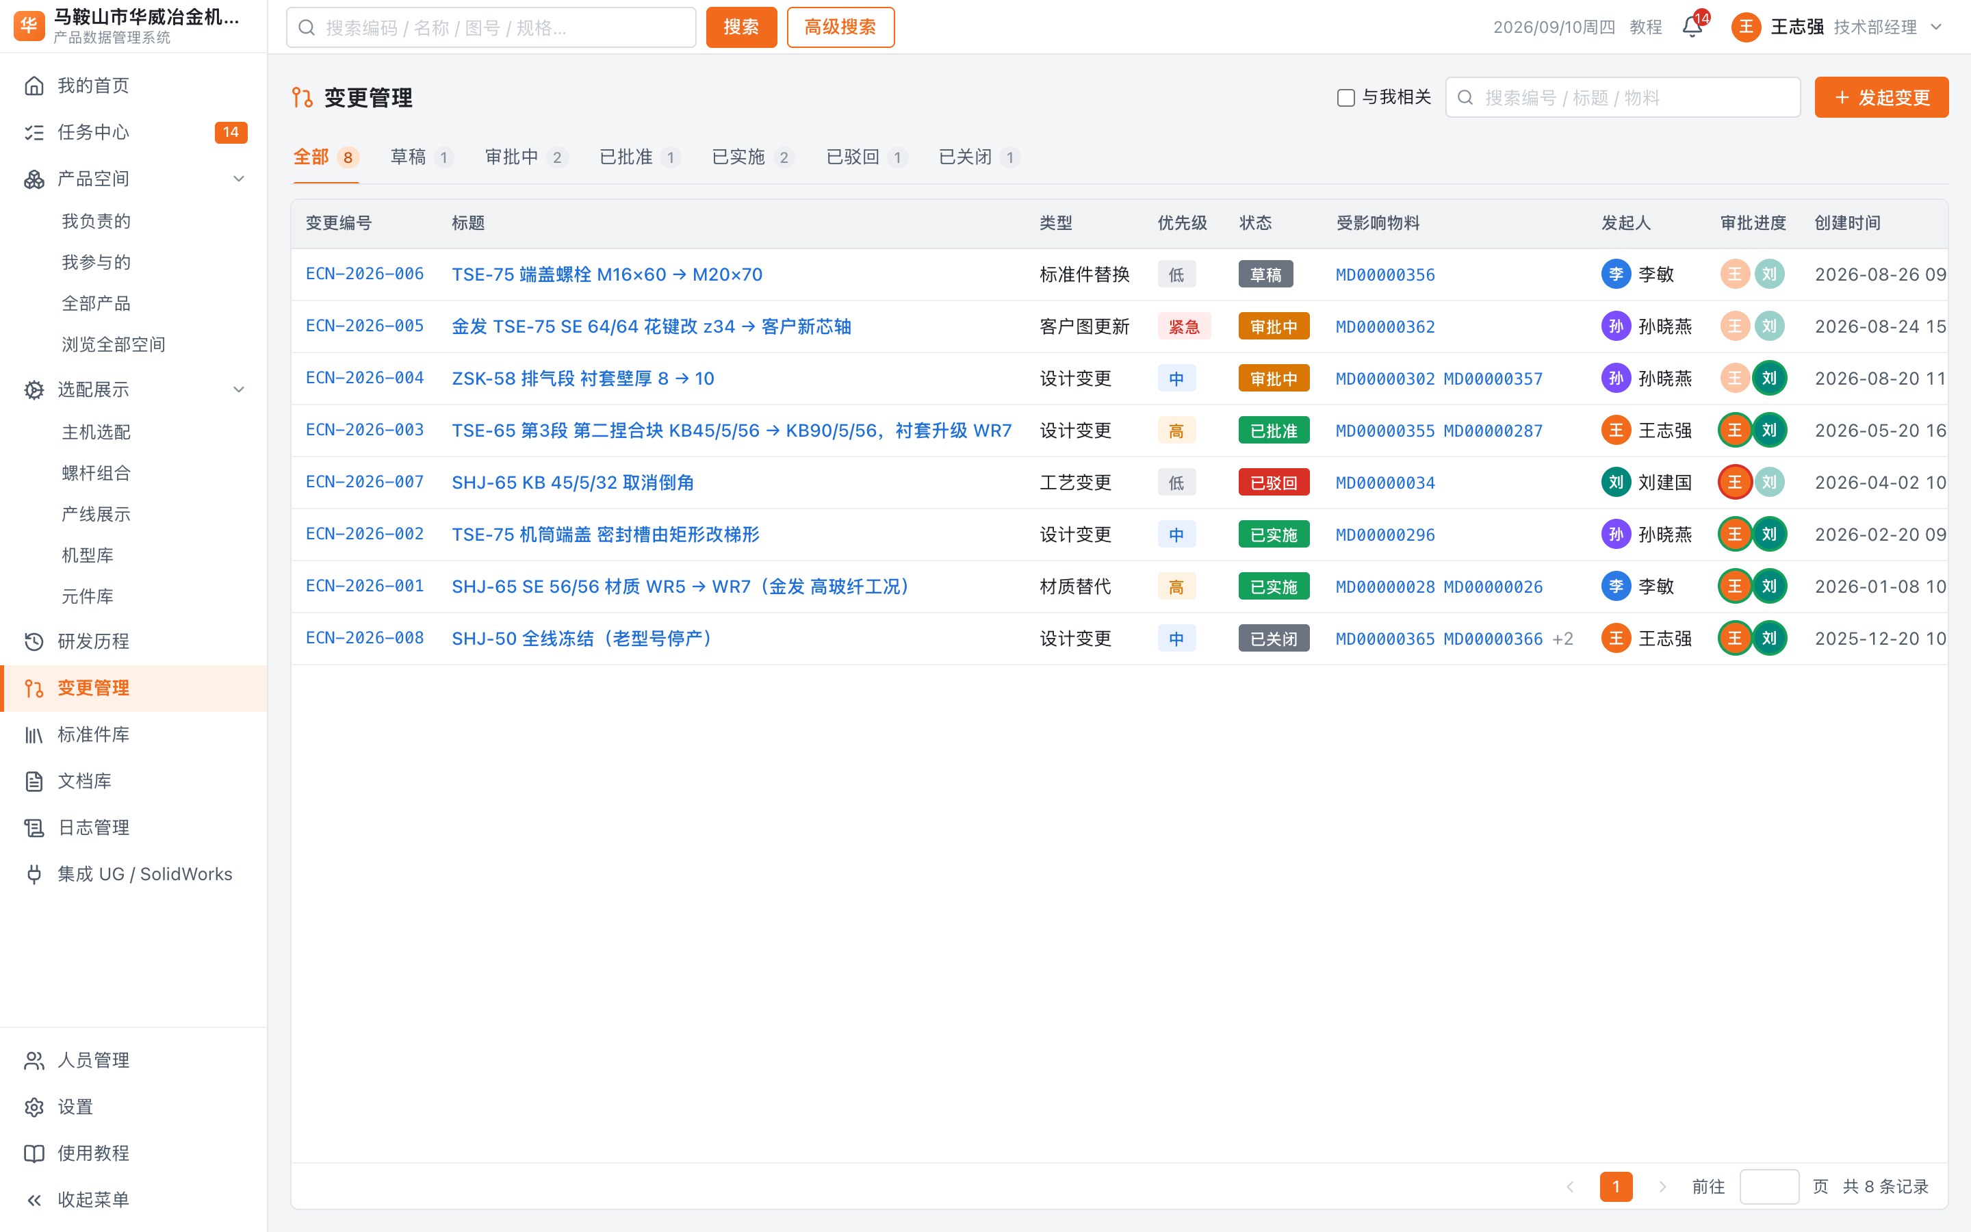Screen dimensions: 1971x1232
Task: Click the orange 搜索 button
Action: (741, 27)
